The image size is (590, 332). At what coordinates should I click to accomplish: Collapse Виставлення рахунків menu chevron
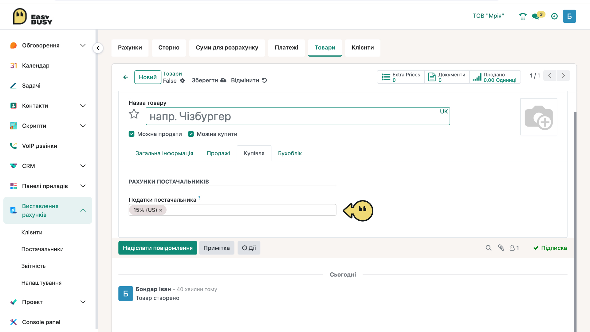point(83,211)
